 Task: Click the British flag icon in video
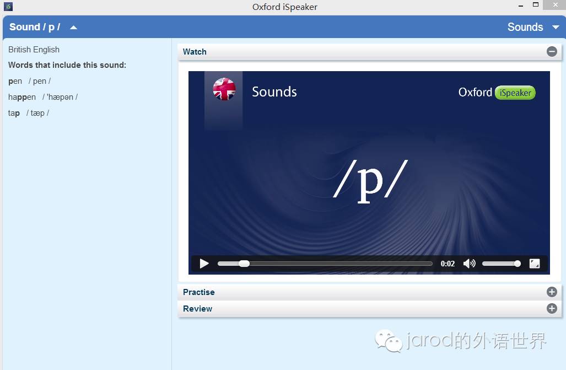tap(224, 89)
